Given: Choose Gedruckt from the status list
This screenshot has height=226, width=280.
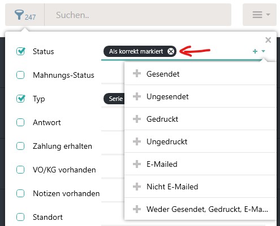Looking at the screenshot, I should [200, 119].
